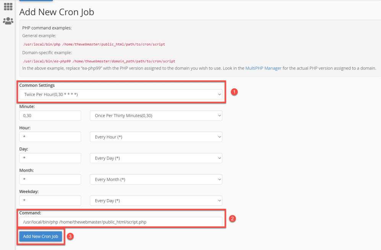Viewport: 381px width, 250px height.
Task: Open the Common Settings dropdown
Action: pos(121,94)
